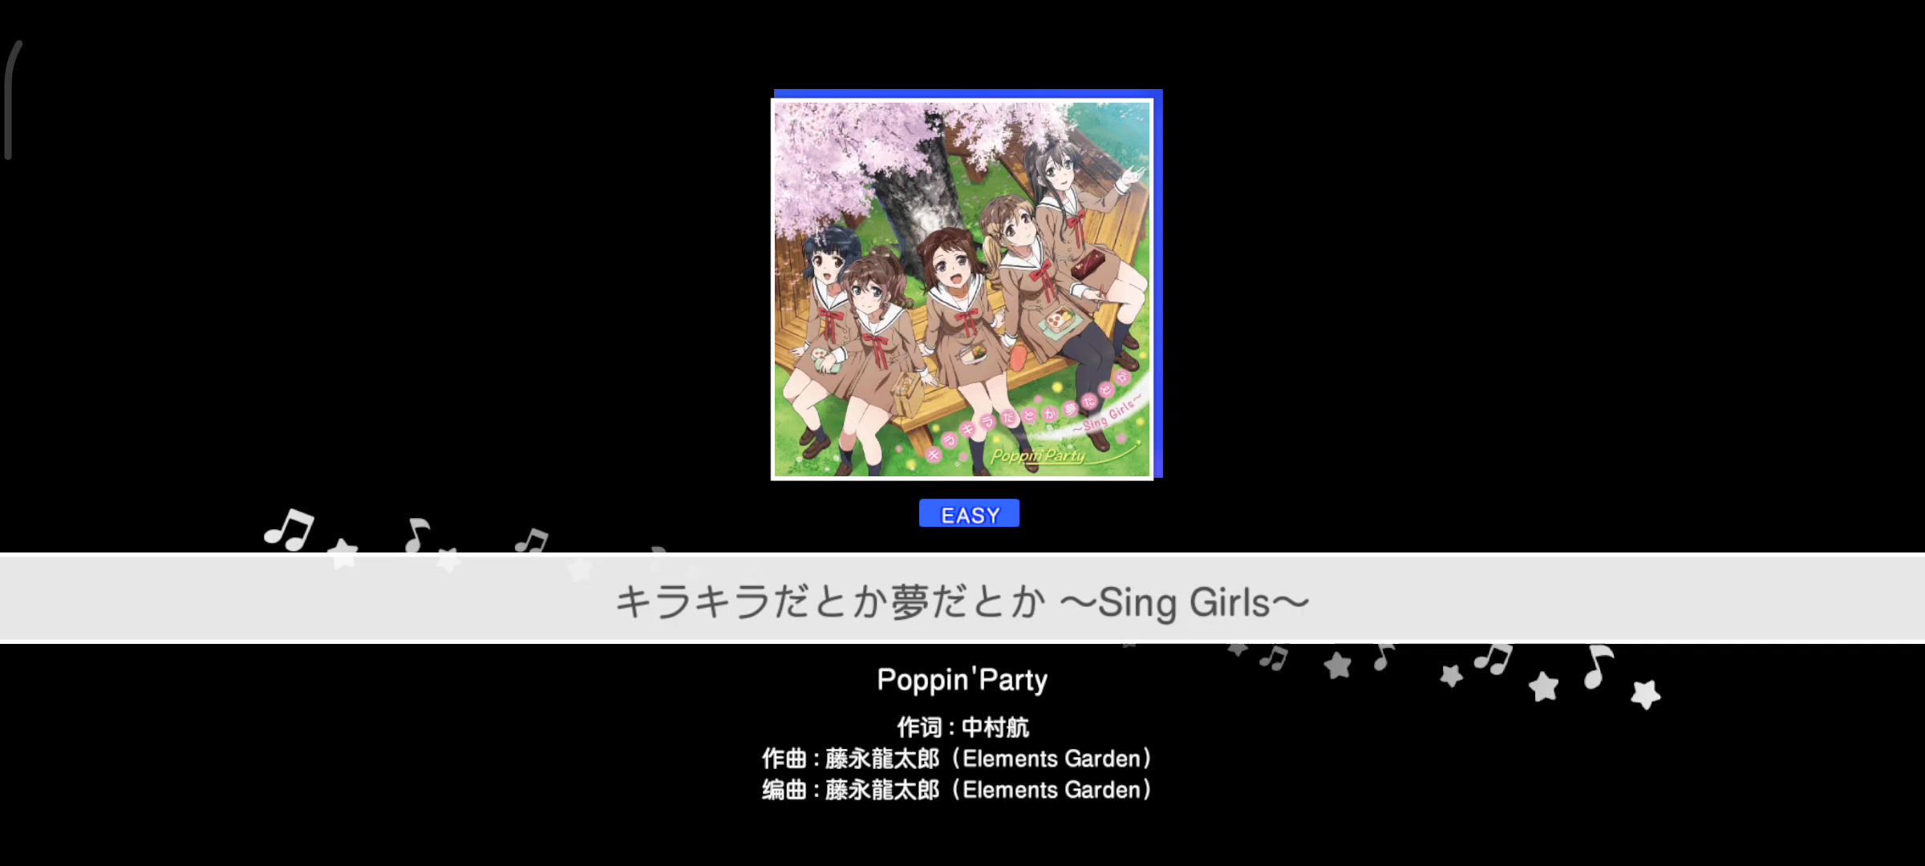Screen dimensions: 1925x866
Task: Tap the Poppin'Party album cover artwork
Action: coord(962,289)
